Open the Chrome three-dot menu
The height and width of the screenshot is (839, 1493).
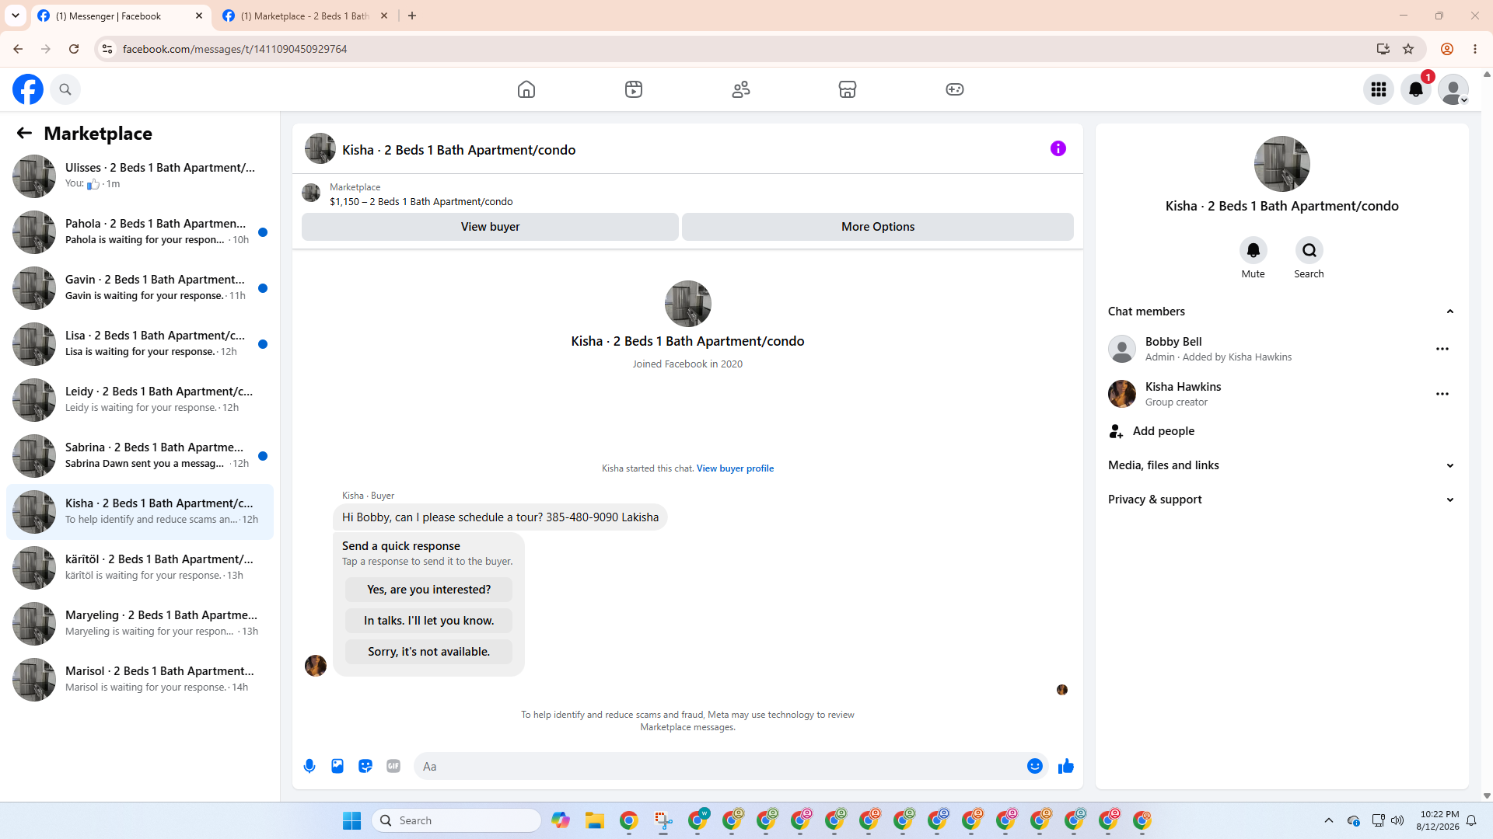pos(1475,49)
